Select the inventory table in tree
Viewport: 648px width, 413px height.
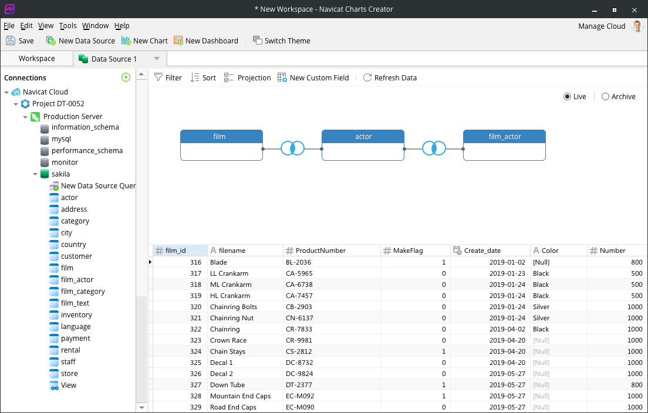pyautogui.click(x=76, y=315)
